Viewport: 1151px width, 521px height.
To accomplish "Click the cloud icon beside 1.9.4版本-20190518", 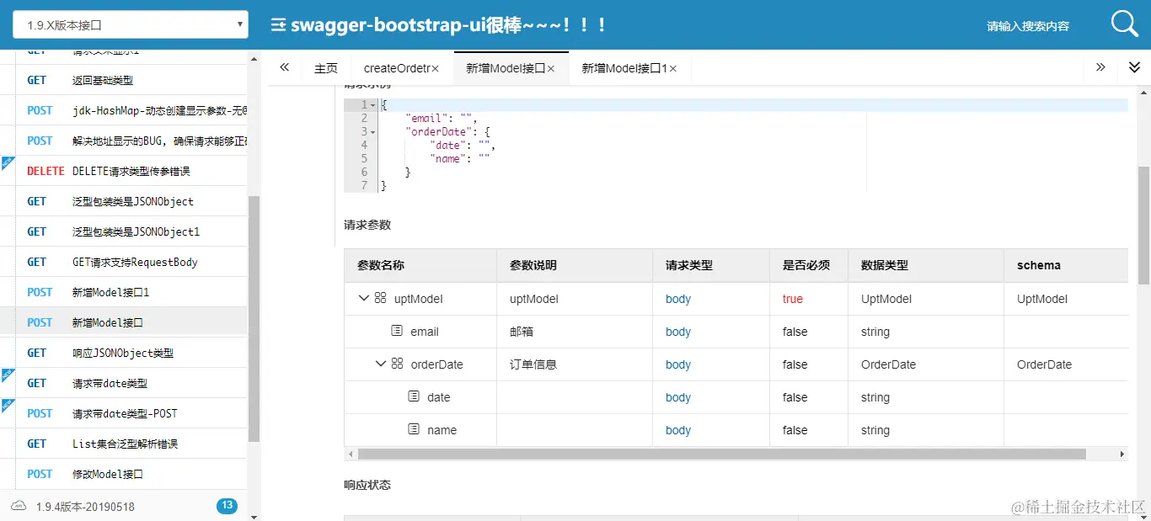I will tap(19, 506).
